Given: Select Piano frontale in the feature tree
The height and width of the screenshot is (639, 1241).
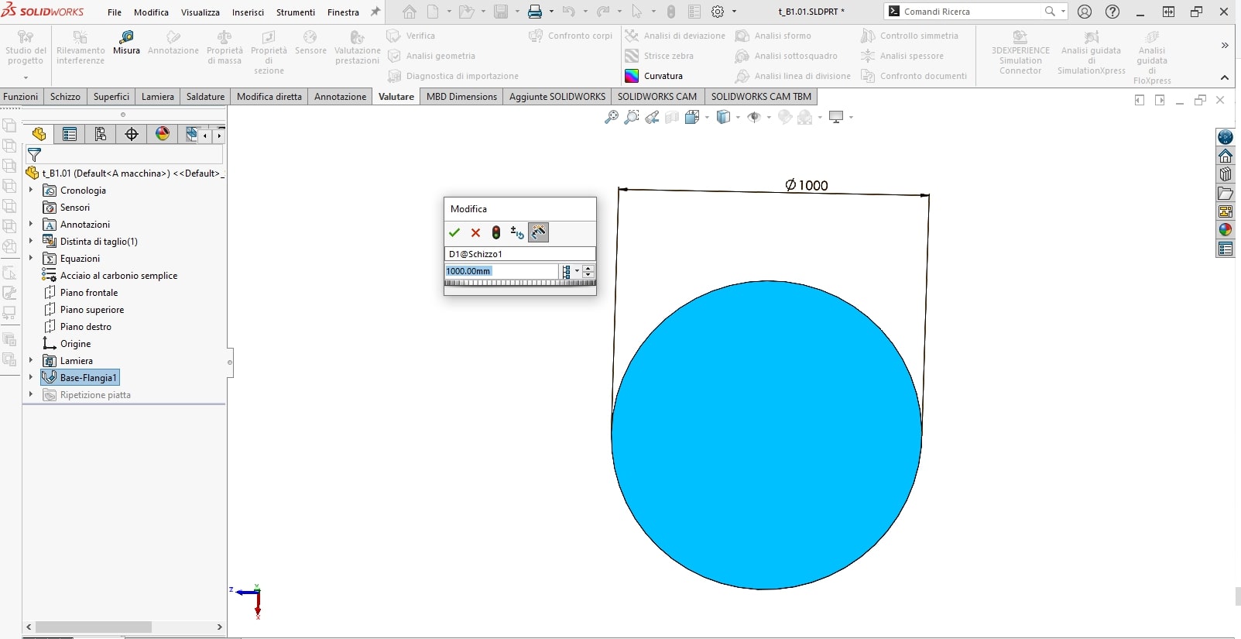Looking at the screenshot, I should click(x=89, y=293).
